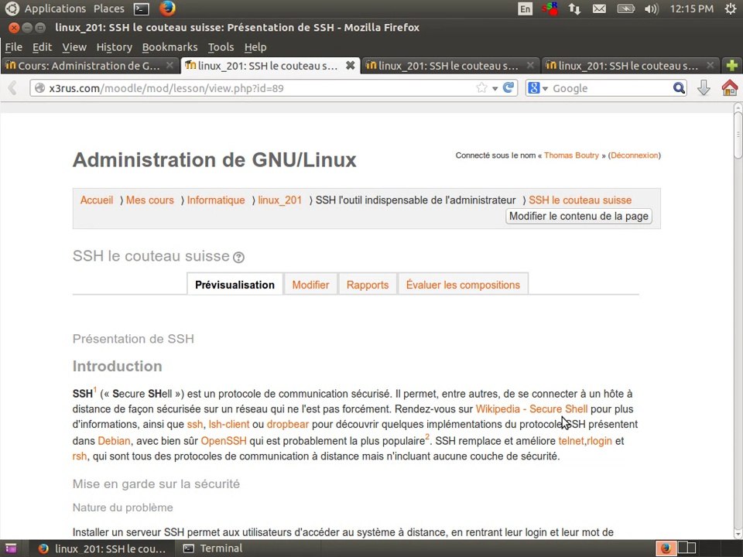Open the Bookmarks menu
This screenshot has width=743, height=557.
click(x=169, y=47)
